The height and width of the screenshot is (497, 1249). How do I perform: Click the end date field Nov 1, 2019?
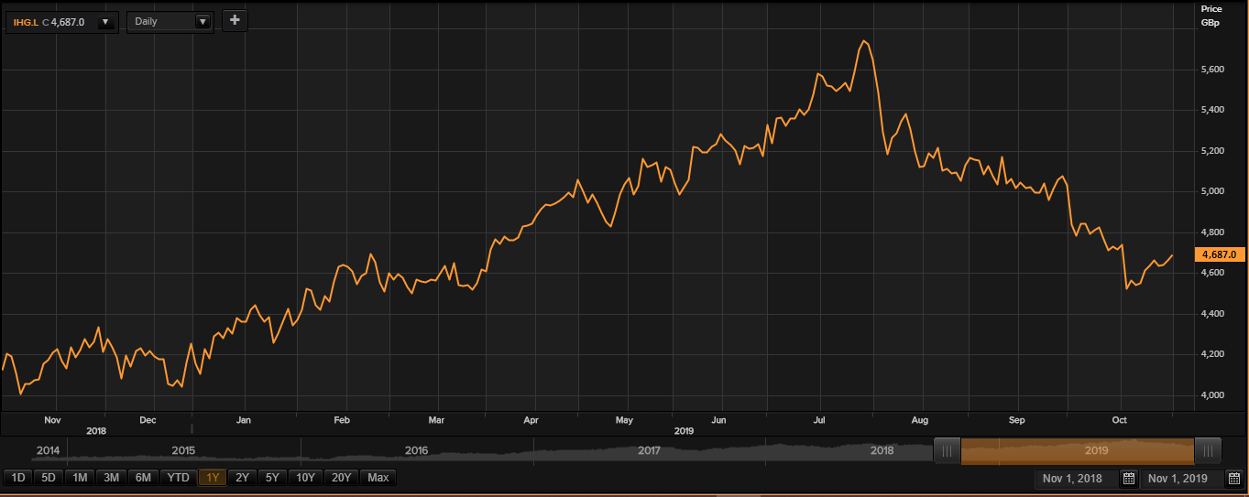pos(1183,479)
